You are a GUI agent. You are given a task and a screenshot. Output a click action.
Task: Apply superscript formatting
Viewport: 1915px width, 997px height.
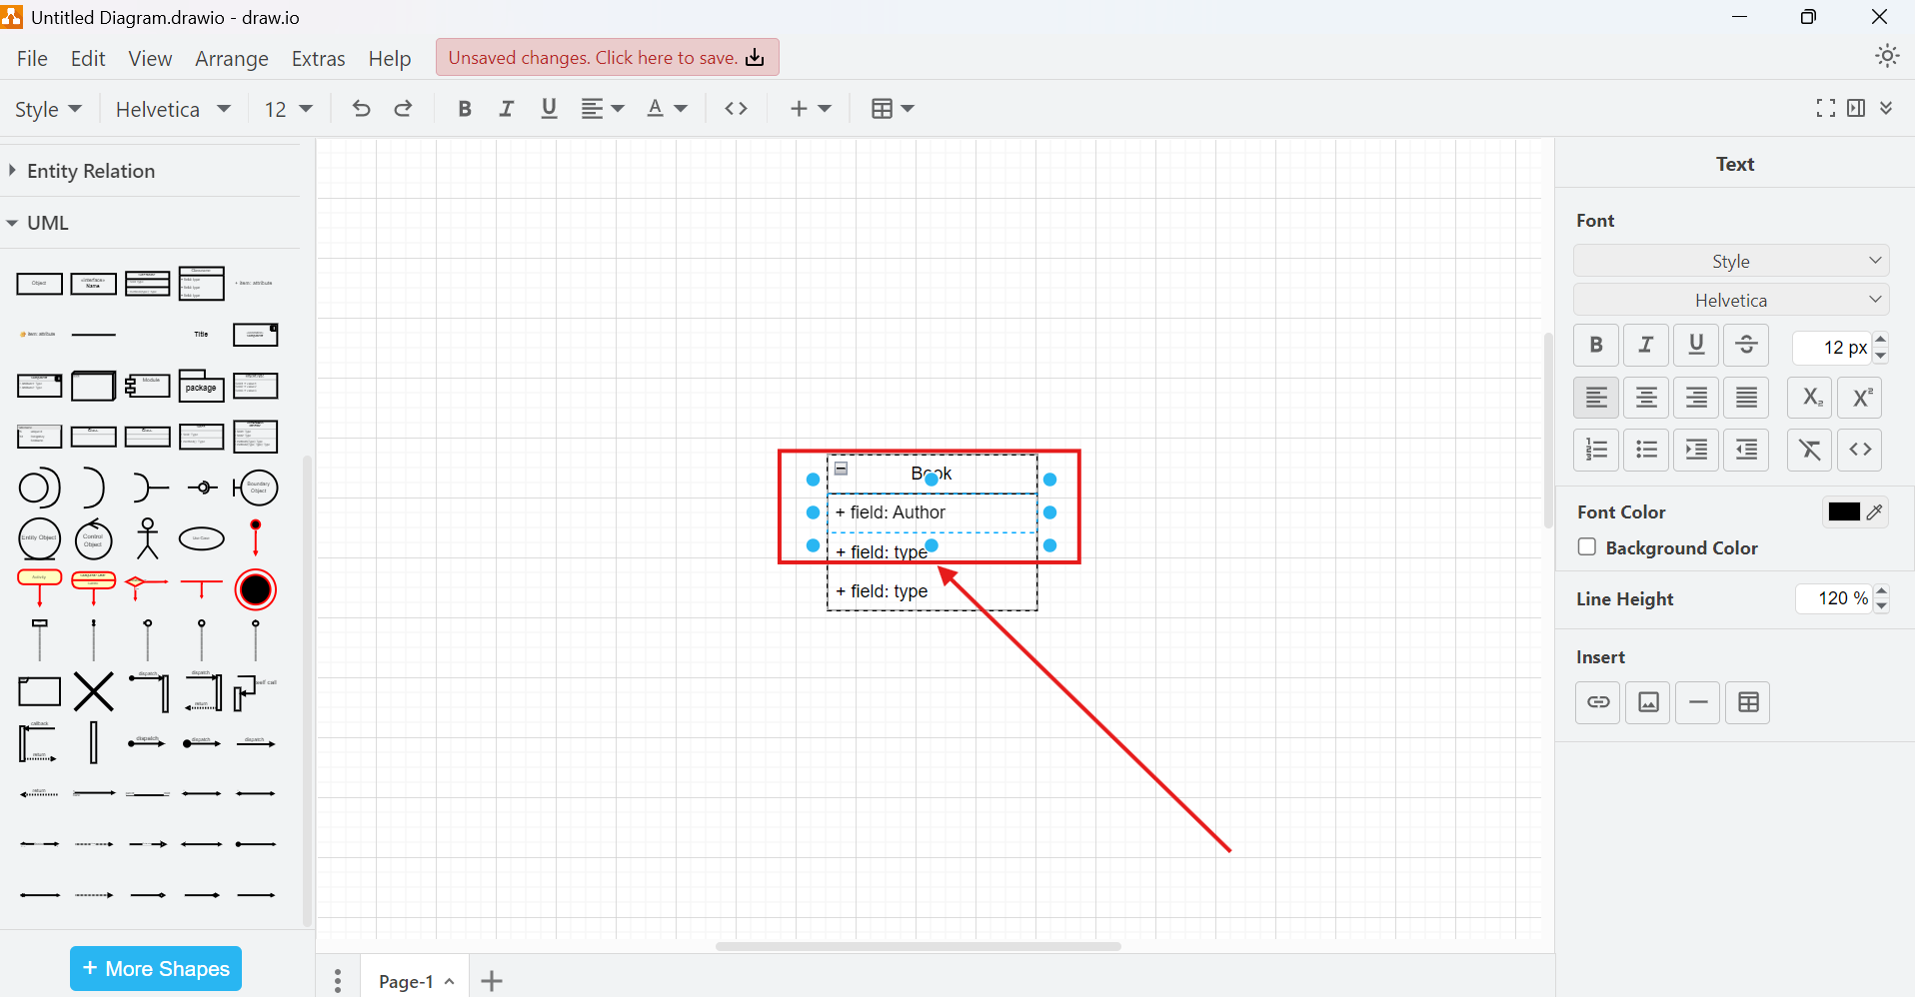1859,397
